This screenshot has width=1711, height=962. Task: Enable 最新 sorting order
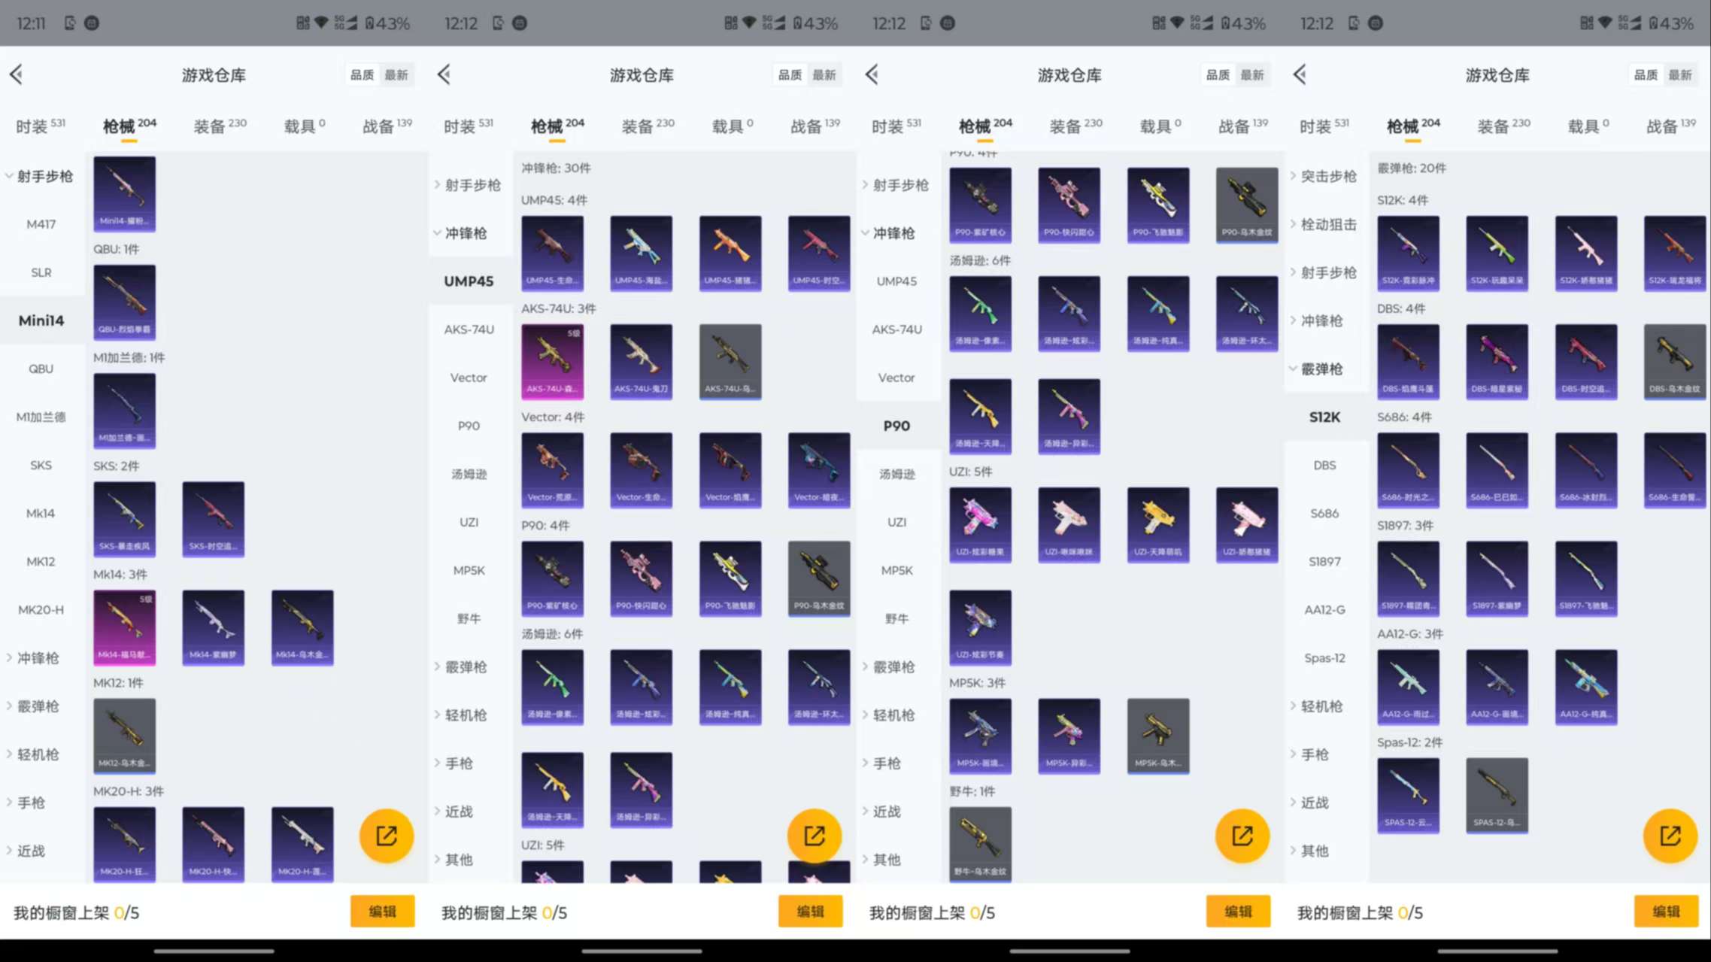398,74
